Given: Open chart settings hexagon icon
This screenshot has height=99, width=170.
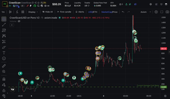Looking at the screenshot, I should pyautogui.click(x=156, y=12).
